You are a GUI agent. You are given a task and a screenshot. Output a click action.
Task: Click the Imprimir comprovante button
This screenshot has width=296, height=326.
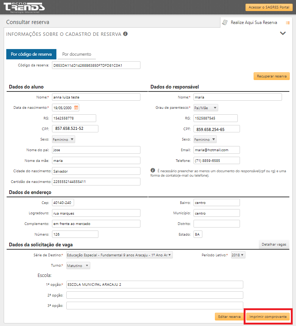point(268,317)
